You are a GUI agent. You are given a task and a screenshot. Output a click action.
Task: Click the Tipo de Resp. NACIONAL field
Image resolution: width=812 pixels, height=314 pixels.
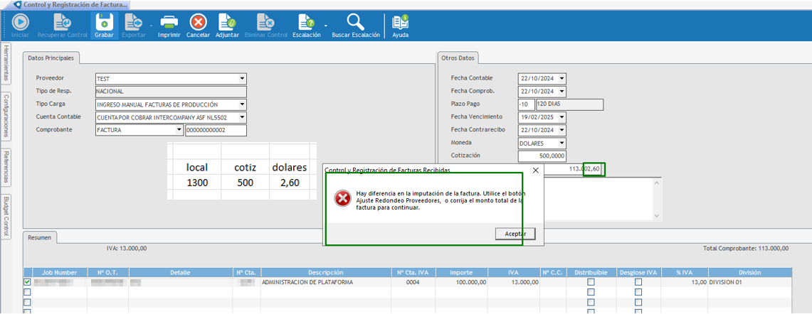pyautogui.click(x=171, y=92)
